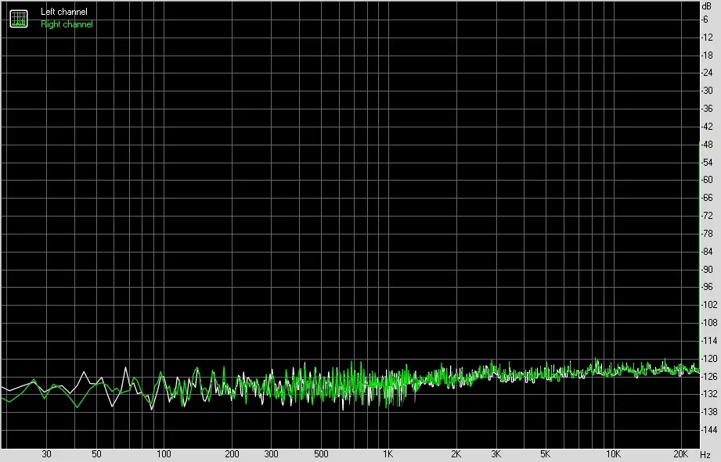Click the "5K" frequency axis label
The width and height of the screenshot is (721, 462).
[546, 454]
